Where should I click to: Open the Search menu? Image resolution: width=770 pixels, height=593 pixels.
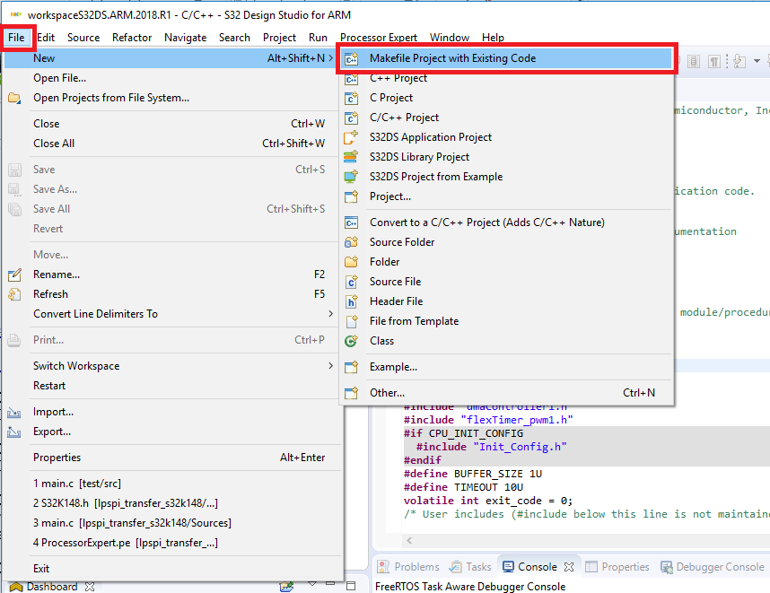click(234, 38)
